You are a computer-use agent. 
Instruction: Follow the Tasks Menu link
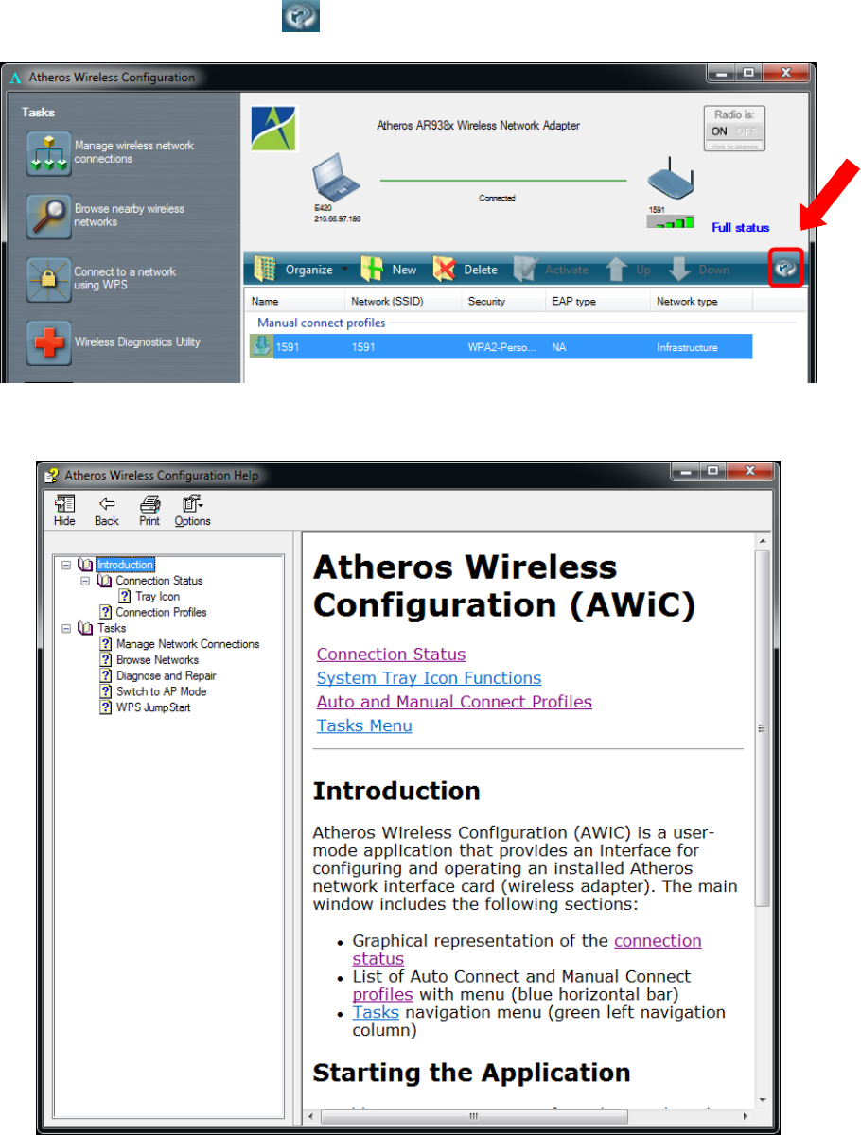(x=364, y=725)
